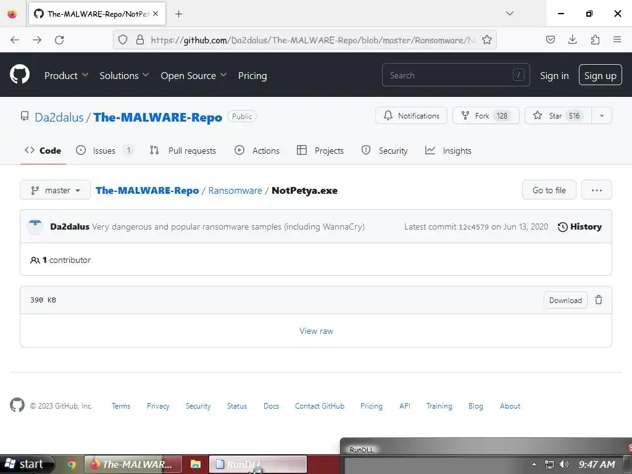Open Da2dalus owner link

(59, 117)
